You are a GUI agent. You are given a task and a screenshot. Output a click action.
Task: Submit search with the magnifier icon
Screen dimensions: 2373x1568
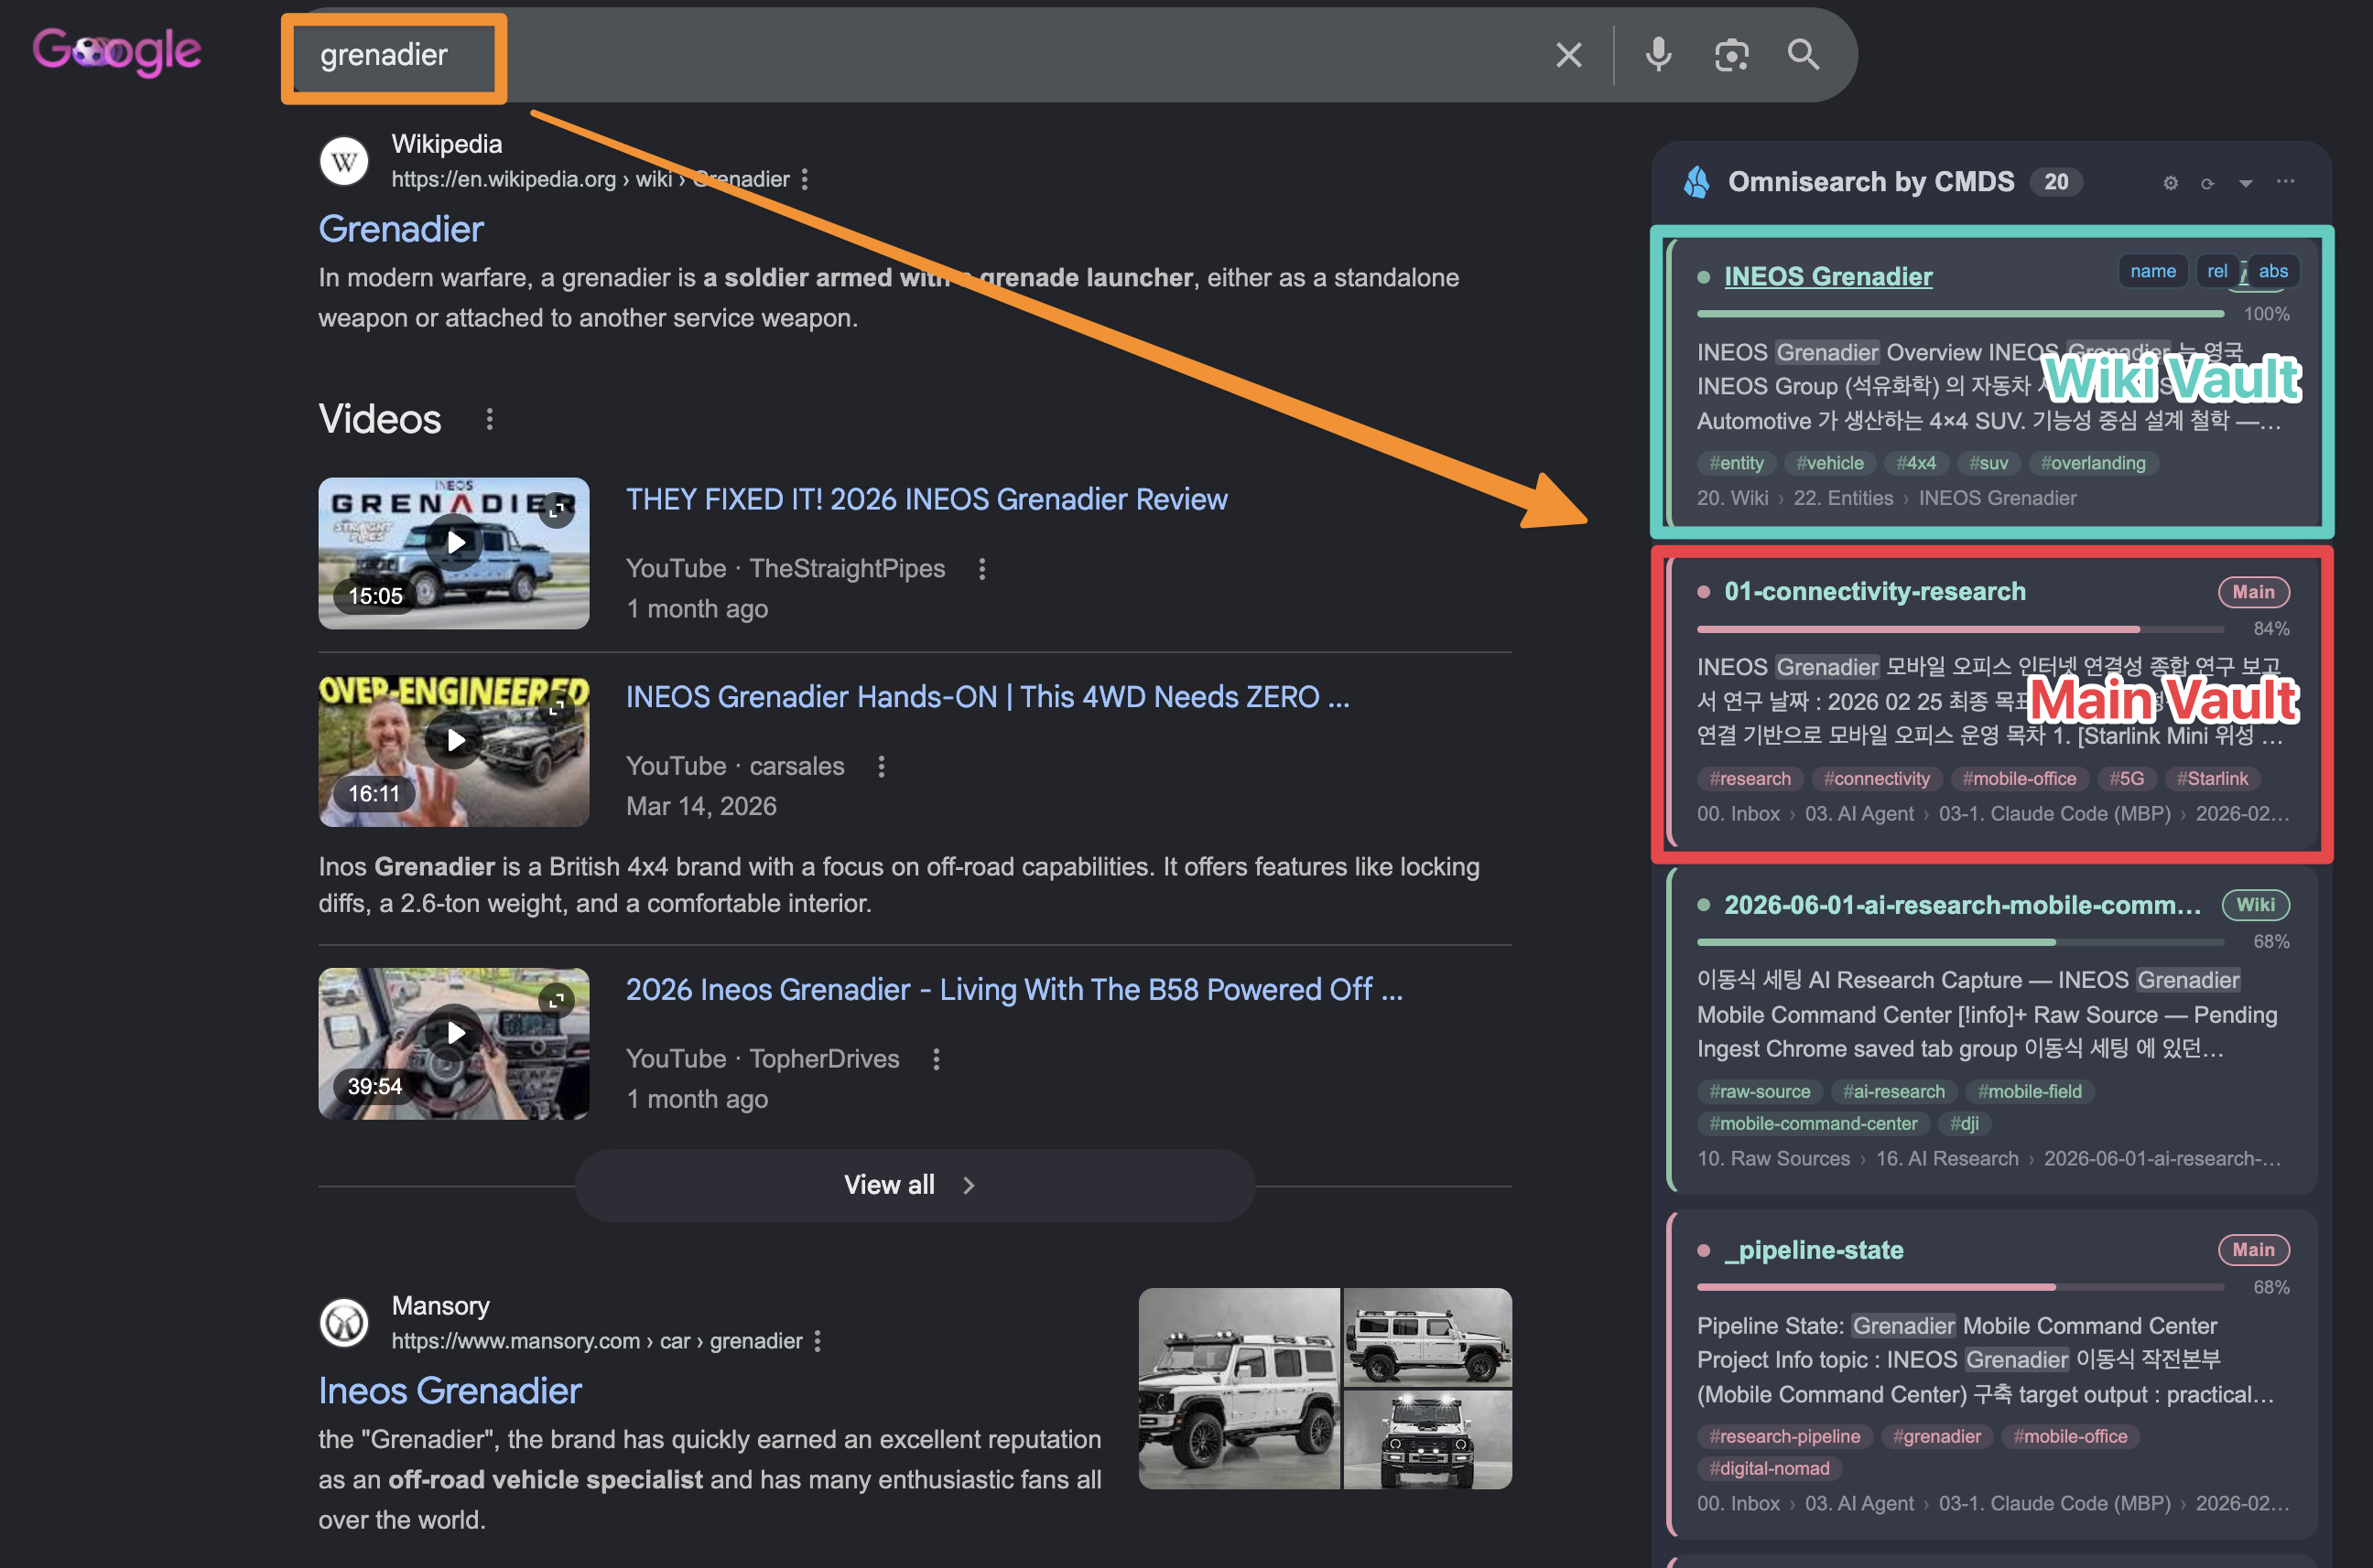coord(1804,55)
